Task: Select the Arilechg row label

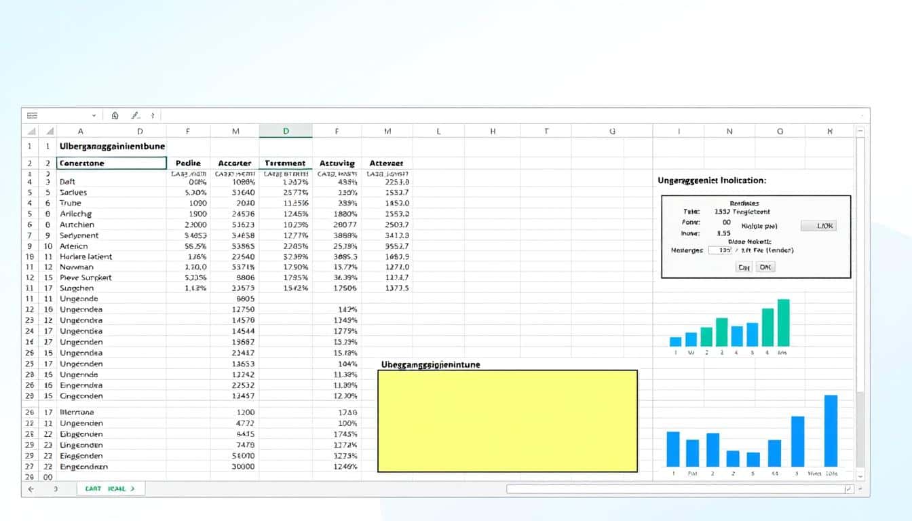Action: point(75,214)
